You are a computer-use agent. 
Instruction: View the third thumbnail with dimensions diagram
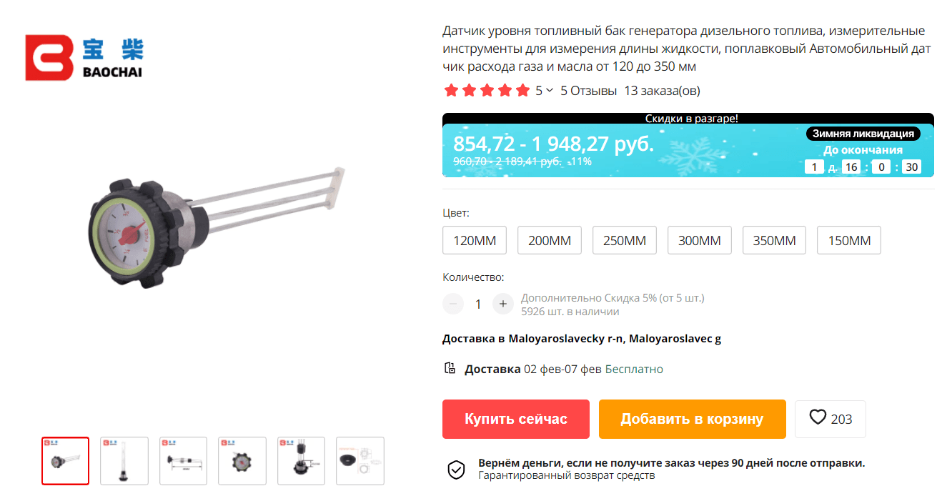point(183,461)
